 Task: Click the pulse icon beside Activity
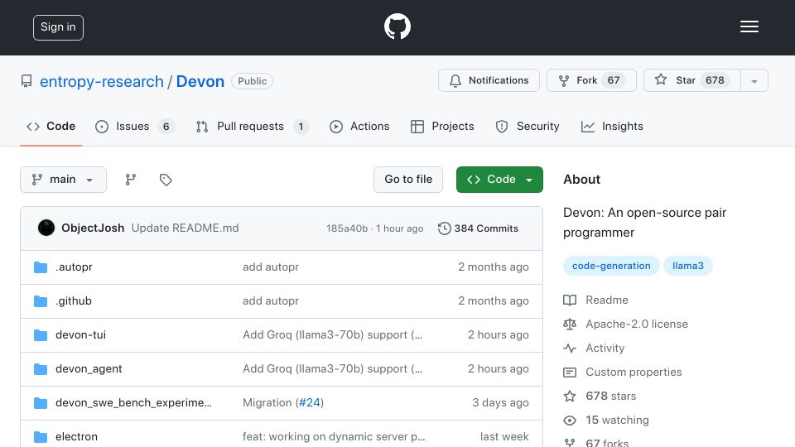(570, 348)
